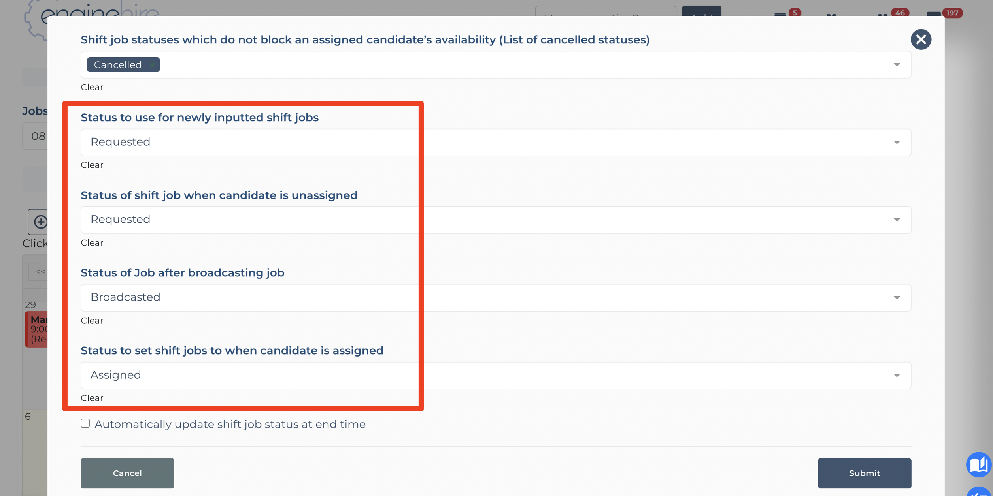993x496 pixels.
Task: Clear the Assigned status selection
Action: click(x=92, y=398)
